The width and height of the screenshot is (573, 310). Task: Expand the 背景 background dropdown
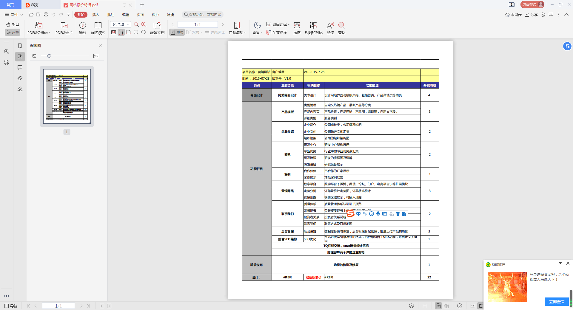[x=257, y=32]
